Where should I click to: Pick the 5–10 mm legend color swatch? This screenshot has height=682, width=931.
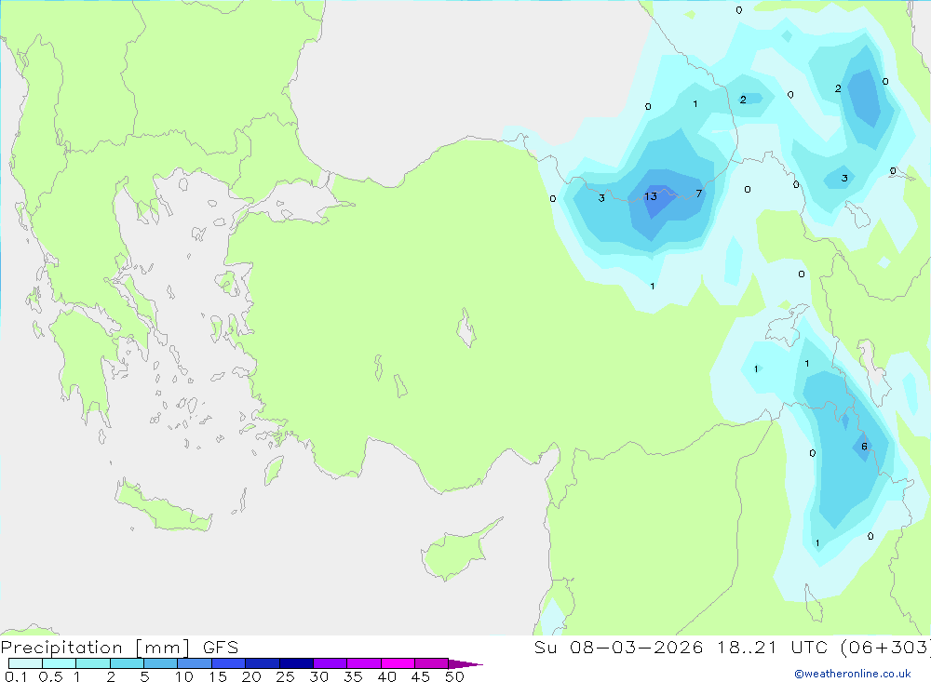pyautogui.click(x=160, y=663)
